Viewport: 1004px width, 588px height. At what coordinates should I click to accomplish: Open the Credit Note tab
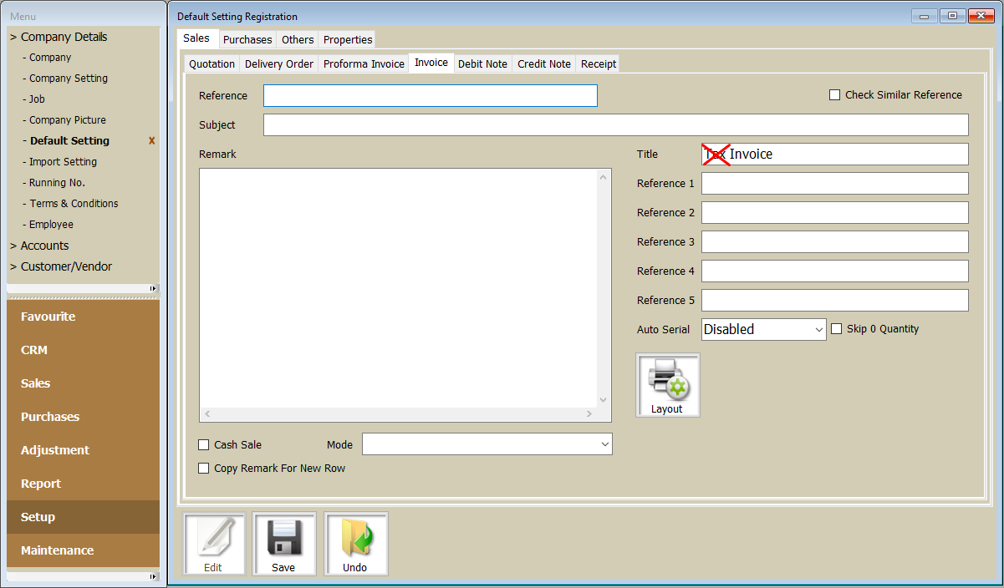coord(543,63)
